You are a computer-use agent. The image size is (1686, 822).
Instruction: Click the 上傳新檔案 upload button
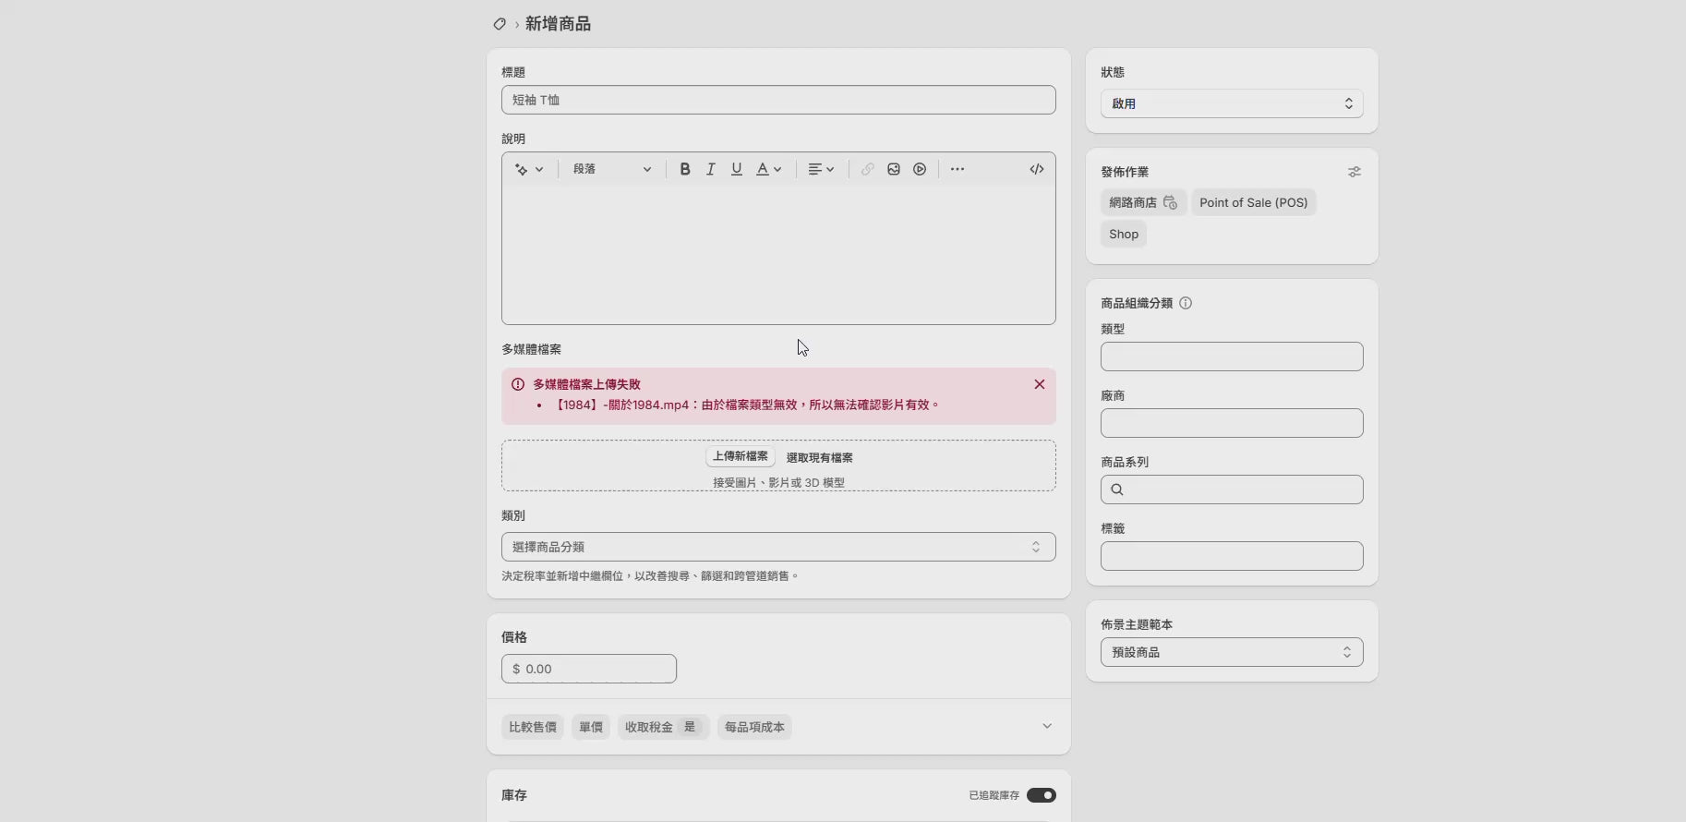tap(740, 456)
